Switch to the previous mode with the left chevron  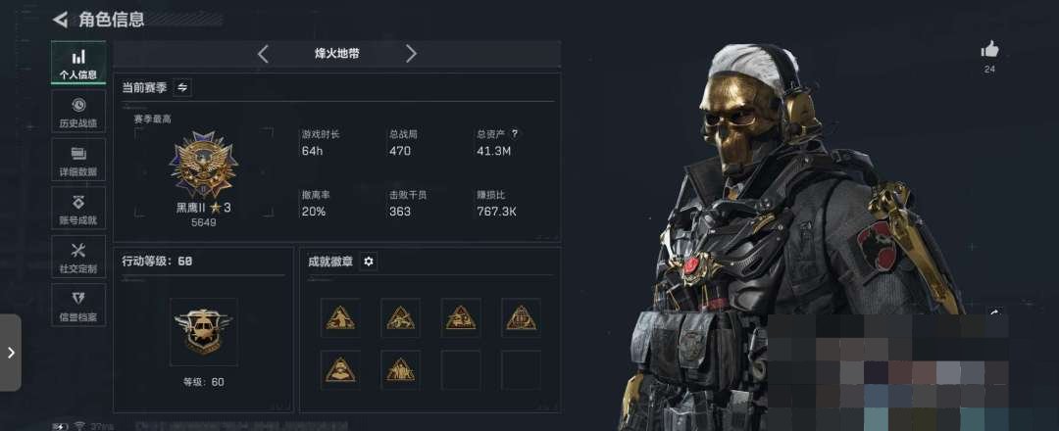tap(264, 54)
